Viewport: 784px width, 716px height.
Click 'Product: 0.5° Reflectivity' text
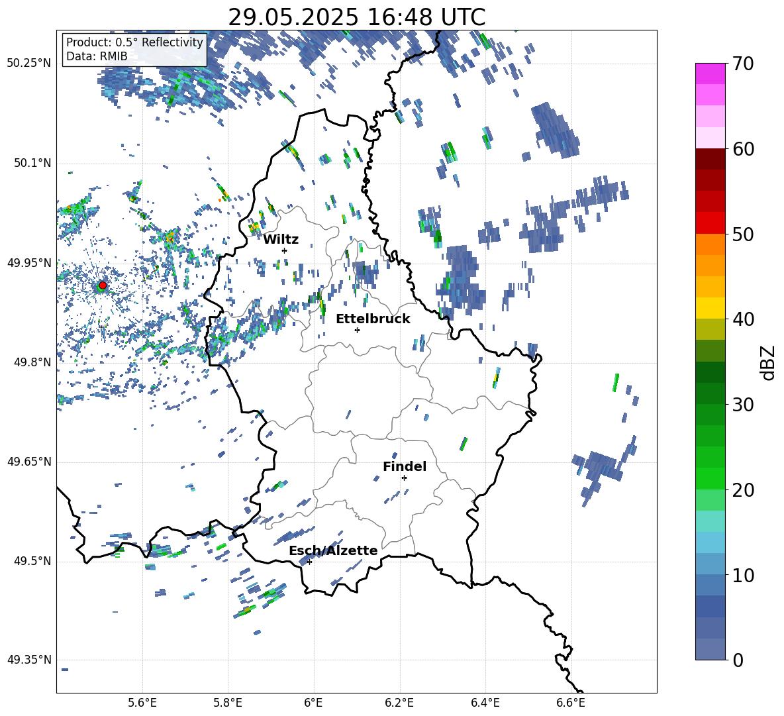tap(134, 42)
